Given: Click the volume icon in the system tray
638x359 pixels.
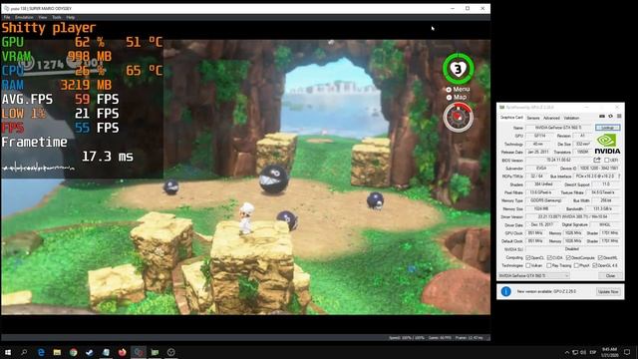Looking at the screenshot, I should [x=583, y=352].
